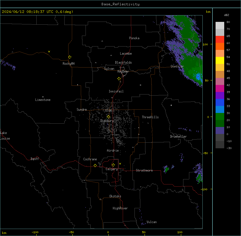Click the yellow V marker northwest of RockyMH
The image size is (241, 236).
coord(49,52)
